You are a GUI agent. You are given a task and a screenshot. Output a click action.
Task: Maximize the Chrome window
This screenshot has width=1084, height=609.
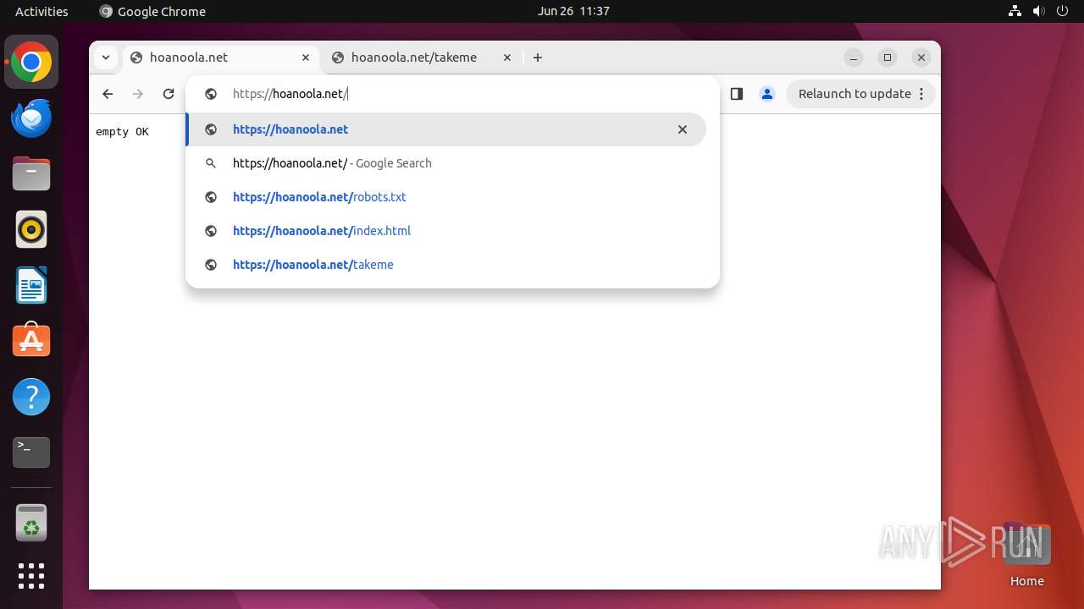888,58
